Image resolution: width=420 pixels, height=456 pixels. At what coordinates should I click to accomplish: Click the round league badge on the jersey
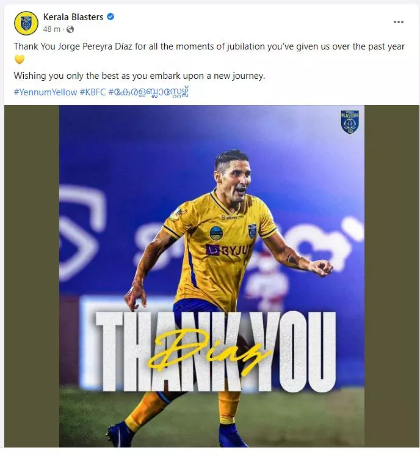217,234
